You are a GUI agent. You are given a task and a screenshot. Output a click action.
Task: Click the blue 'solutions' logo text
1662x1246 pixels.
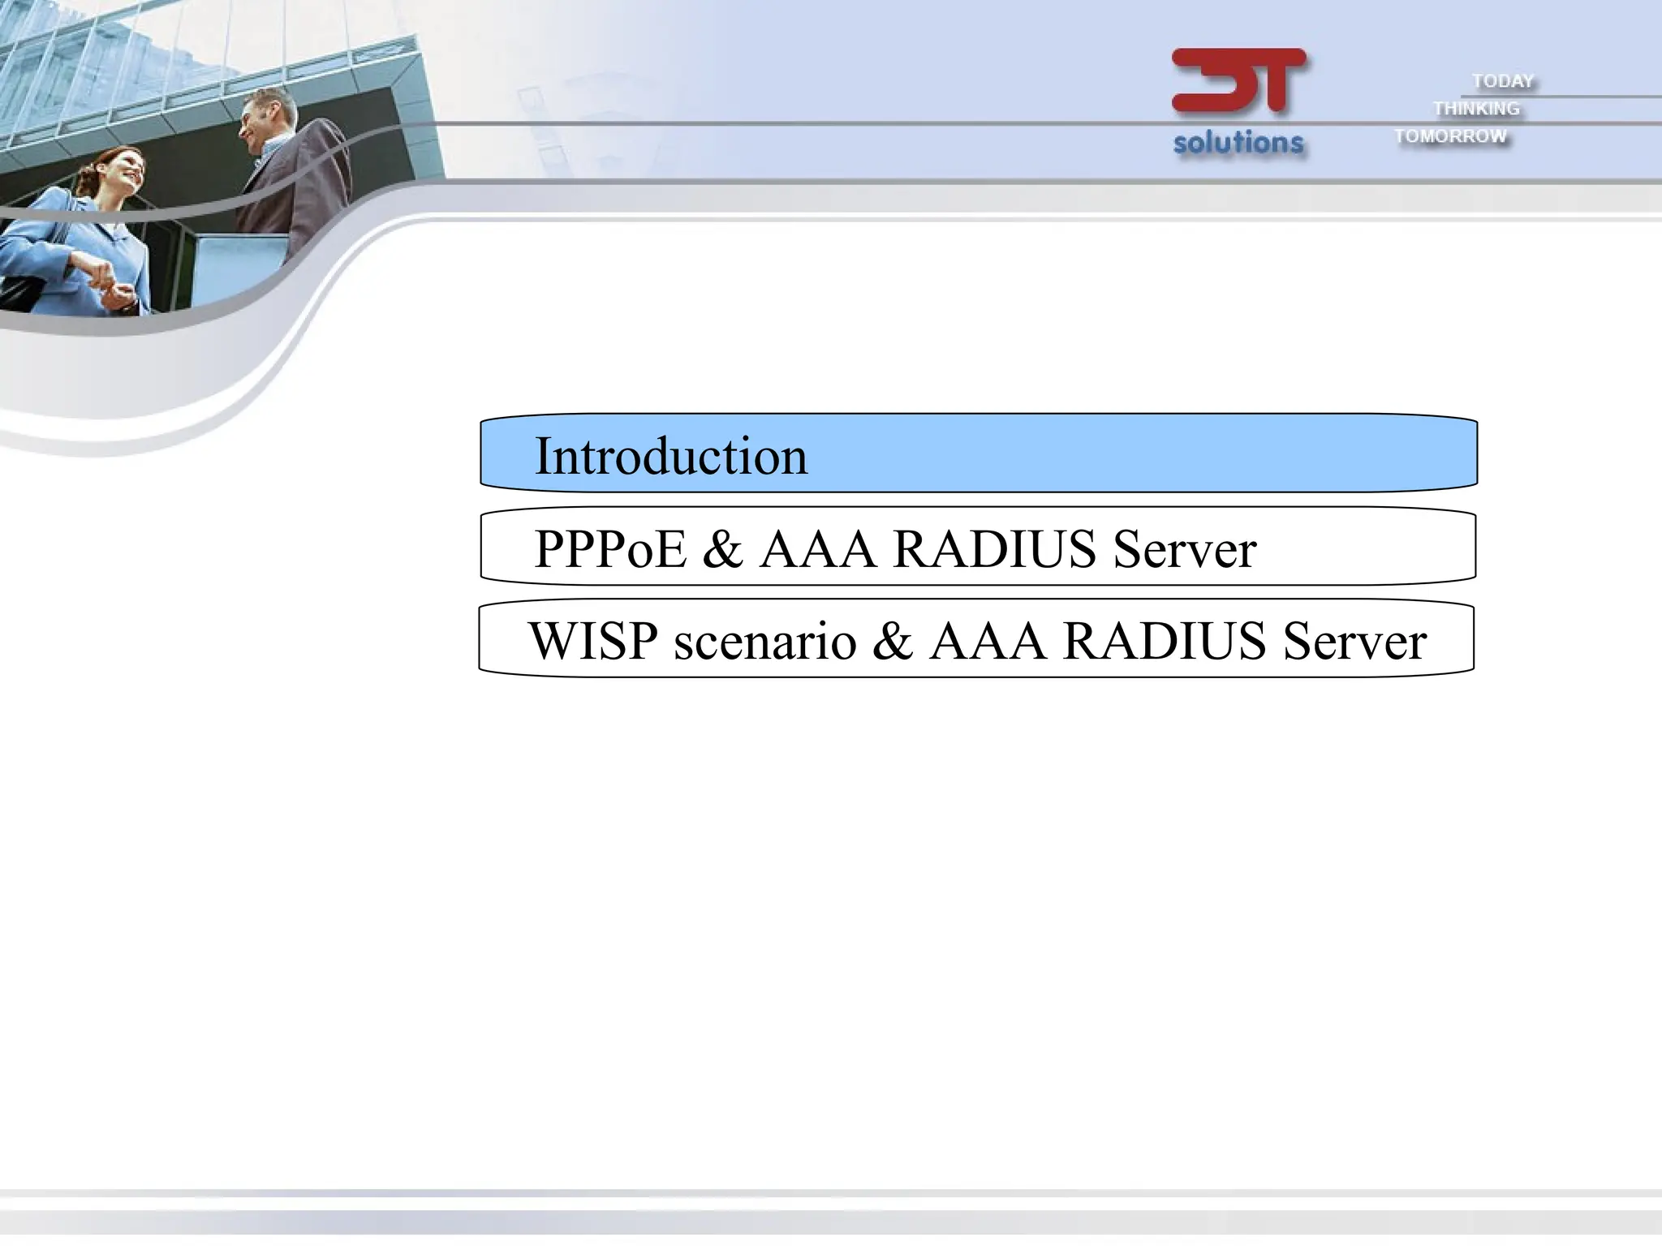pos(1238,143)
